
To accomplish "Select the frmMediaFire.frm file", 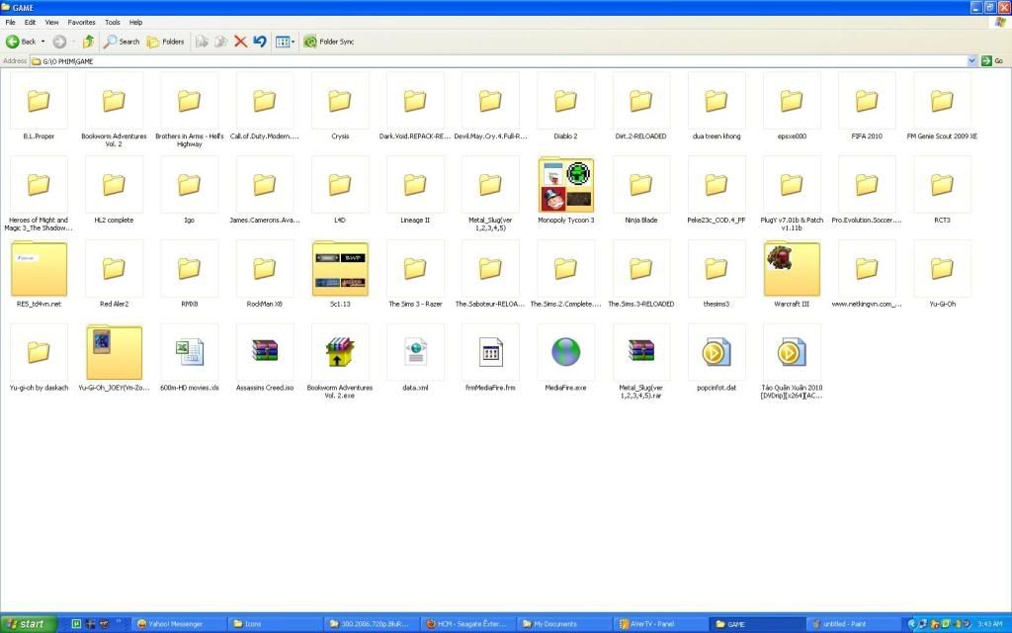I will [x=490, y=358].
